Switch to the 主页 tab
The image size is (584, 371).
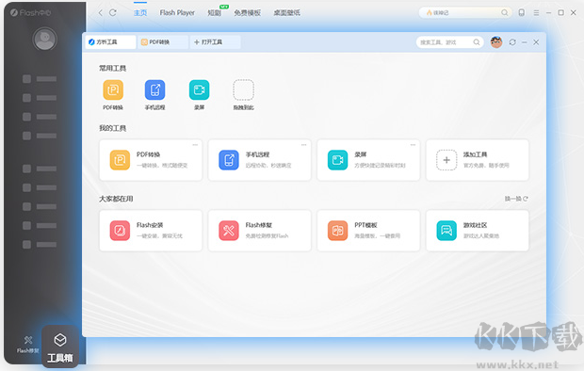(x=140, y=12)
